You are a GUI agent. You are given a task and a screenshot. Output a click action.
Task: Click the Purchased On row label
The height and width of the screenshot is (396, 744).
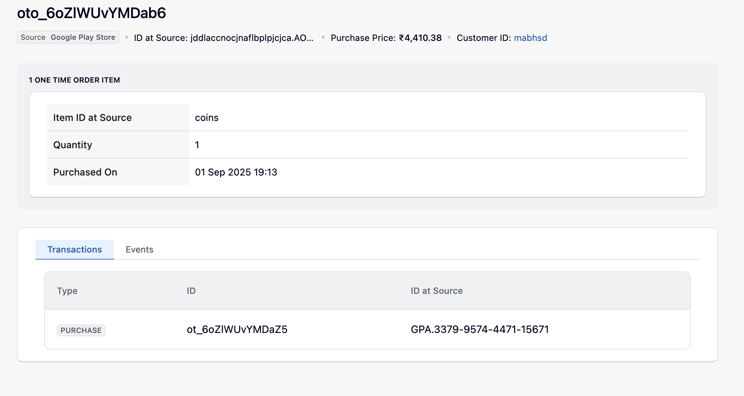85,172
